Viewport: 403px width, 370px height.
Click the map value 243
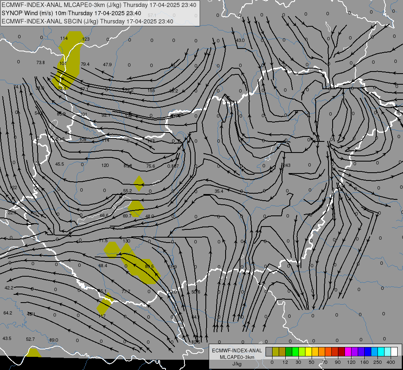(287, 165)
